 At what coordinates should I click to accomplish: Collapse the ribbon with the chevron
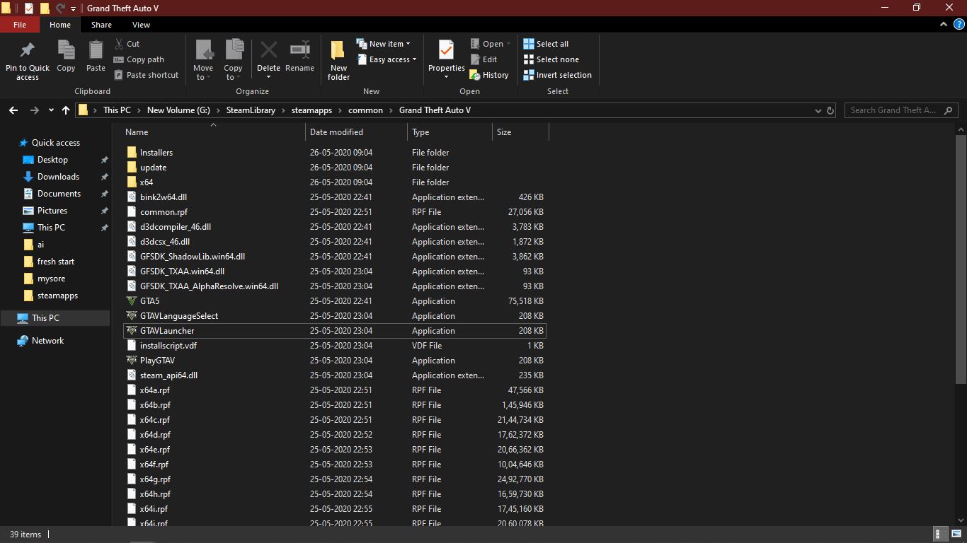click(x=943, y=23)
